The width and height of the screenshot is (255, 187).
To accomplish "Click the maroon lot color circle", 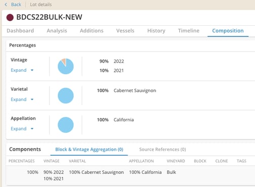I will point(10,17).
